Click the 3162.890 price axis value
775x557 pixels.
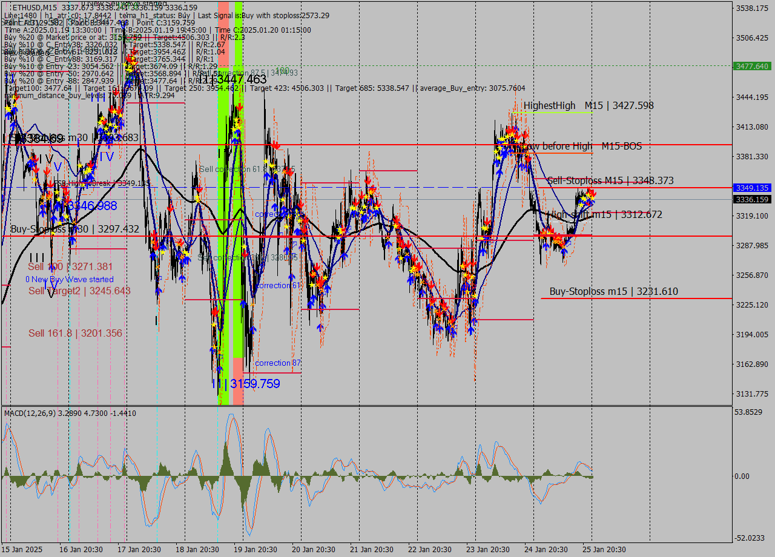751,364
